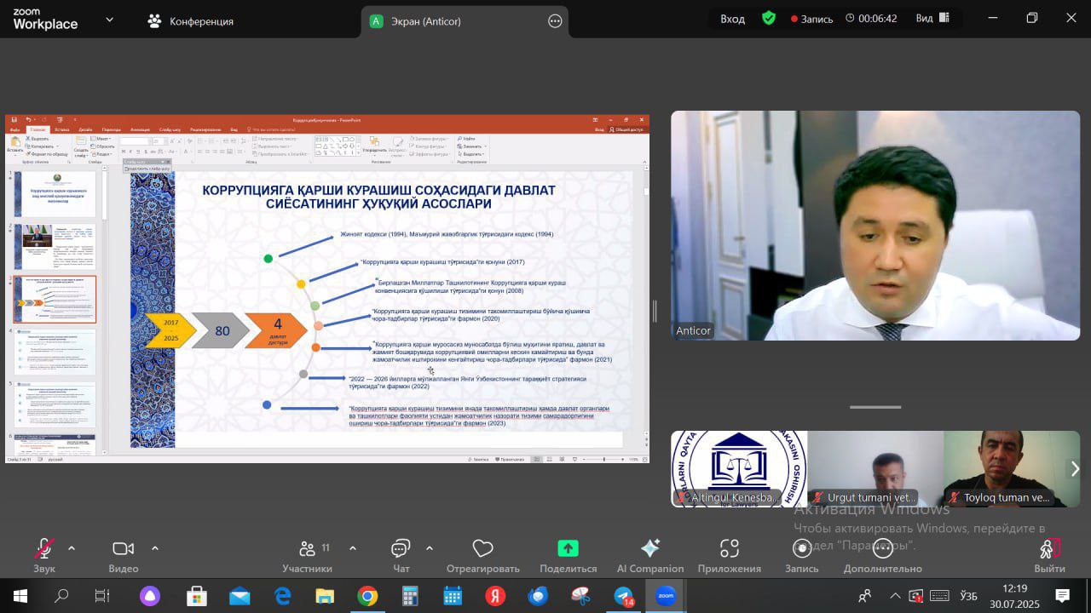Click the green encryption shield icon

coord(769,18)
